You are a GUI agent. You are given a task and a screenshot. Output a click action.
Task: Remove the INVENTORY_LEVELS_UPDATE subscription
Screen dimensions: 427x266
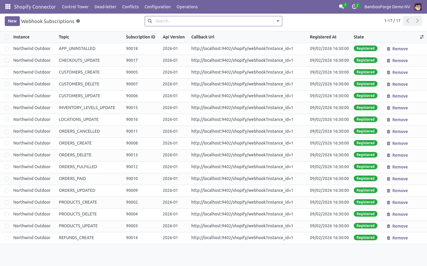[397, 108]
